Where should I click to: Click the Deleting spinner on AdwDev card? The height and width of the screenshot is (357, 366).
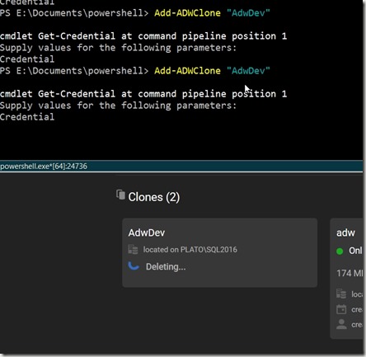tap(134, 266)
